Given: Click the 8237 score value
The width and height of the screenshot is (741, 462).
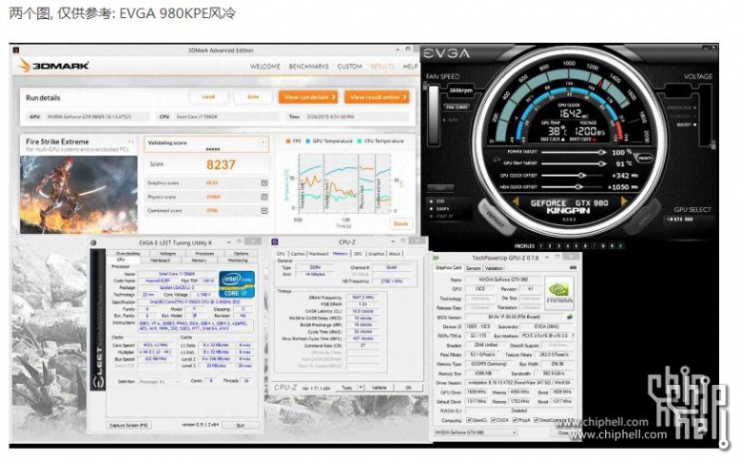Looking at the screenshot, I should [221, 164].
